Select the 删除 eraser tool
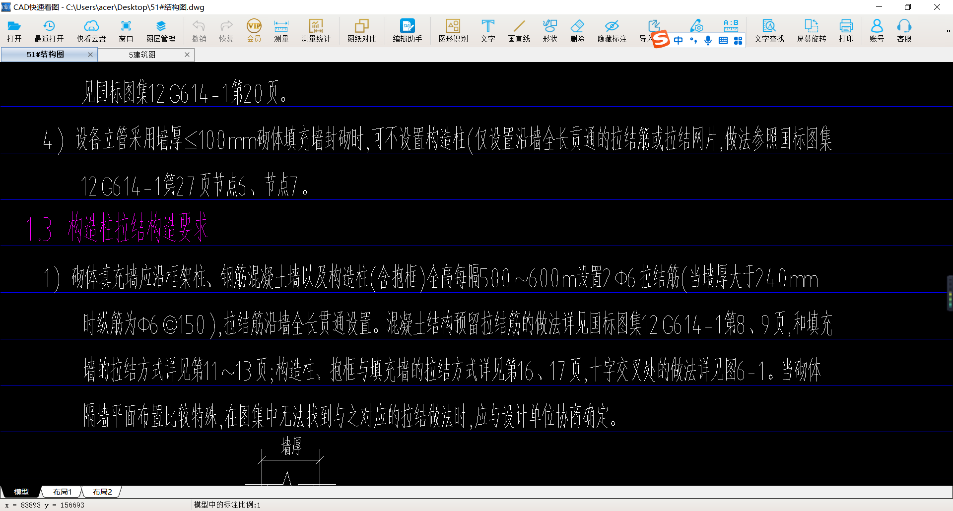 (x=577, y=31)
